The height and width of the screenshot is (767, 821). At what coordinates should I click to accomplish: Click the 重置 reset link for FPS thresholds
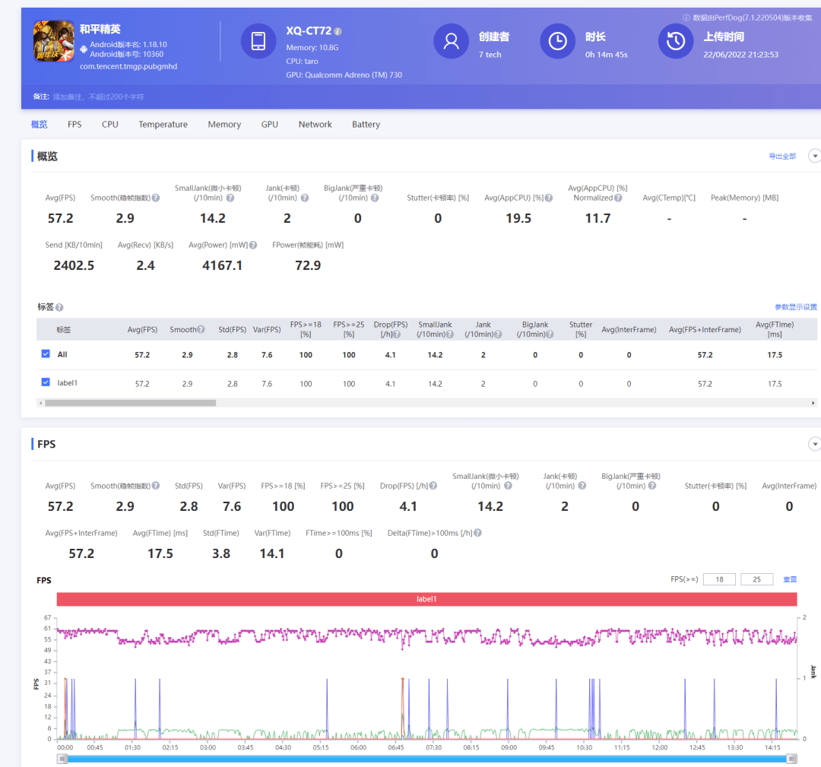tap(790, 579)
